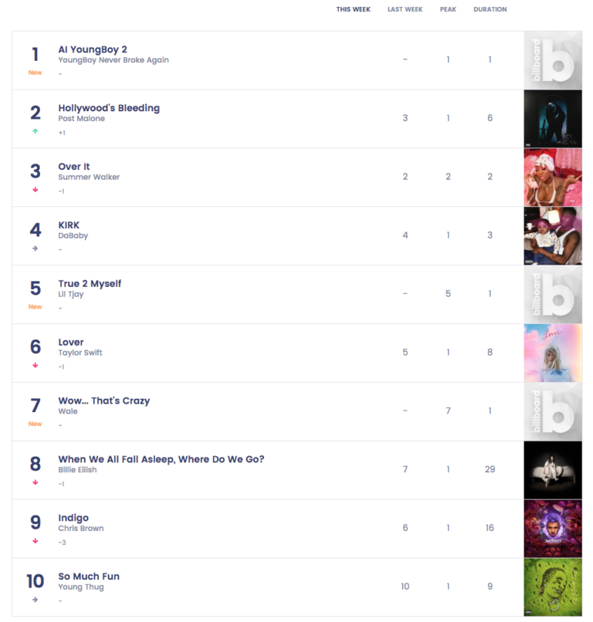This screenshot has width=593, height=622.
Task: Click the Billboard logo placeholder for True 2 Myself
Action: pyautogui.click(x=554, y=294)
